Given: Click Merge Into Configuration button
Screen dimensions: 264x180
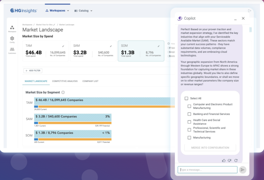Looking at the screenshot, I should click(210, 148).
